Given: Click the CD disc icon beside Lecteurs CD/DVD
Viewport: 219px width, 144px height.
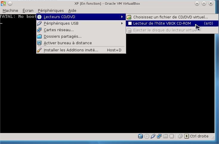Looking at the screenshot, I should (39, 17).
